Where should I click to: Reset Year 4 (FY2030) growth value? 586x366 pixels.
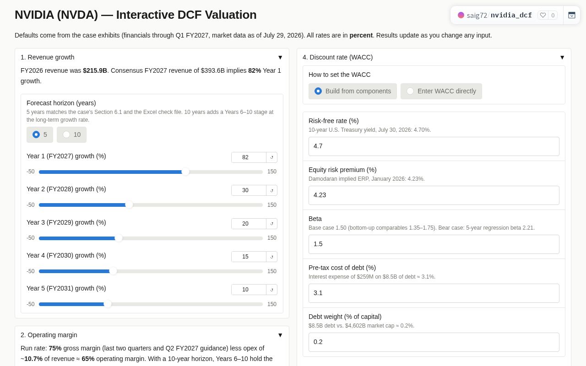point(271,257)
